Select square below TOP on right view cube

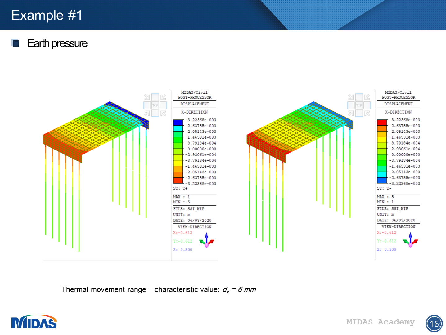(x=359, y=114)
